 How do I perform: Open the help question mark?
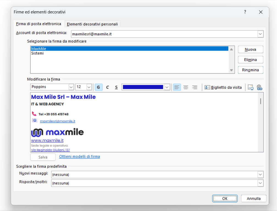[245, 12]
